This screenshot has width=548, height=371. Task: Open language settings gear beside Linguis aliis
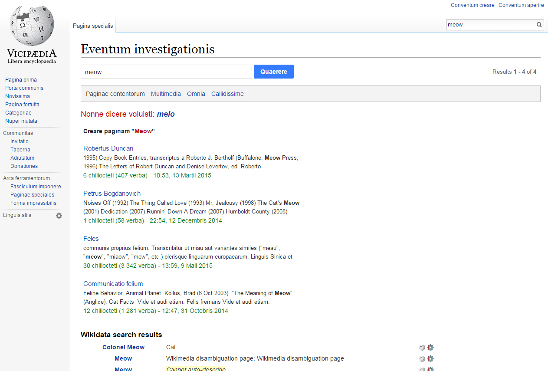[x=59, y=216]
